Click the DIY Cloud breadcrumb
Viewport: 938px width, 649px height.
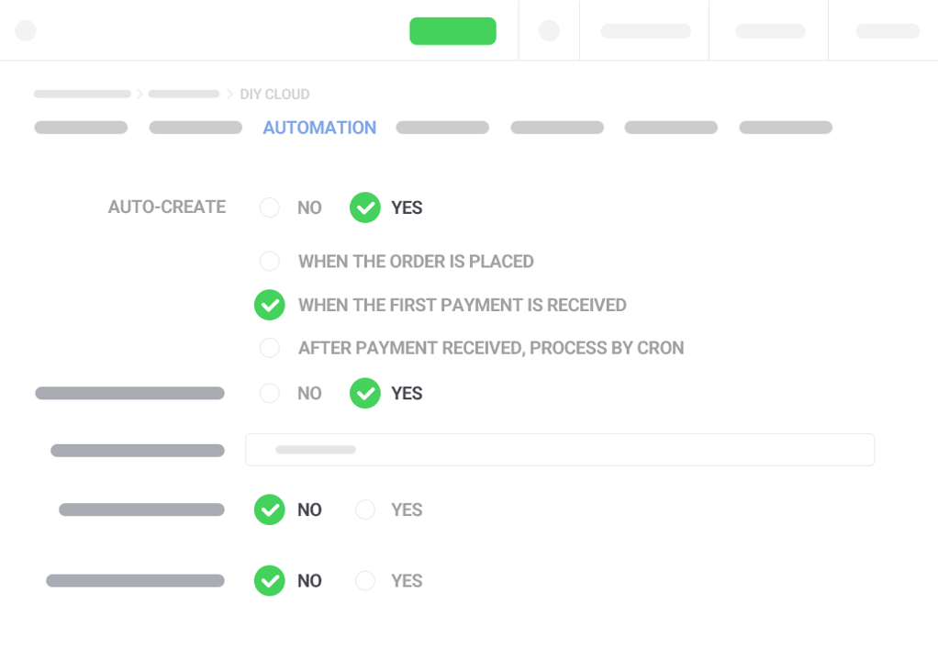[x=274, y=94]
